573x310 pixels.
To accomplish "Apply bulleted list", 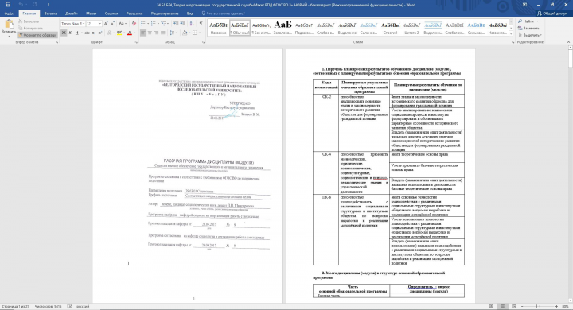I will [x=143, y=23].
